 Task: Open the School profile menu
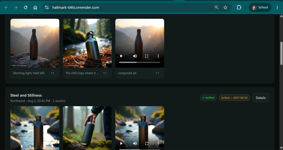(x=260, y=7)
